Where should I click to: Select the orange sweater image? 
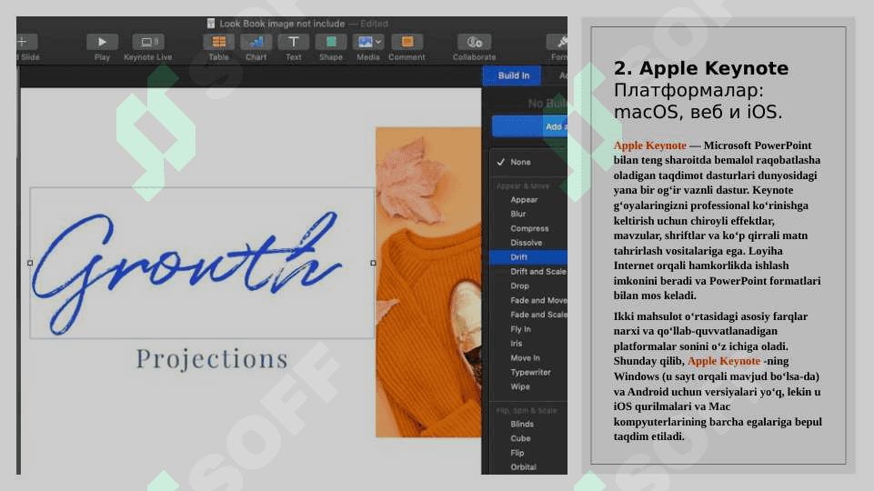pos(428,282)
